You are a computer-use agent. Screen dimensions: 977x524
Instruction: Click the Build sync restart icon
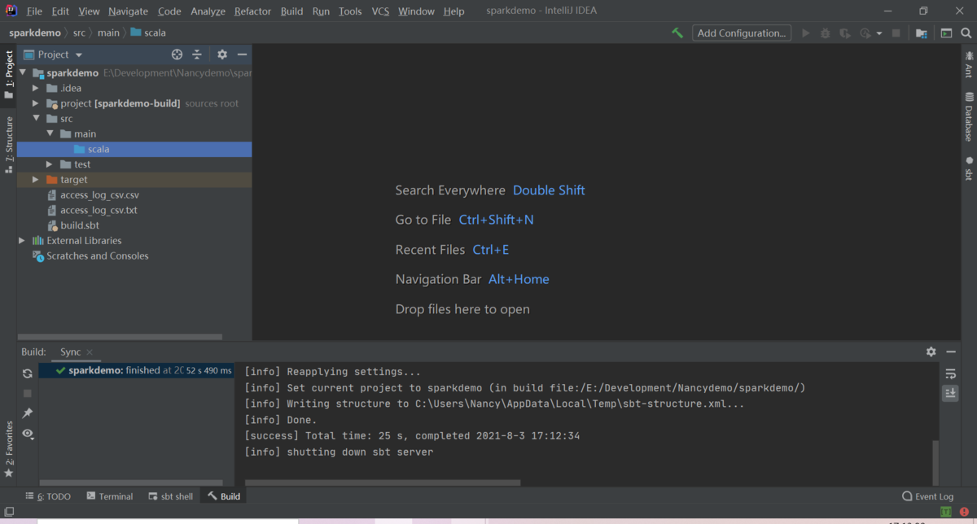pos(28,373)
